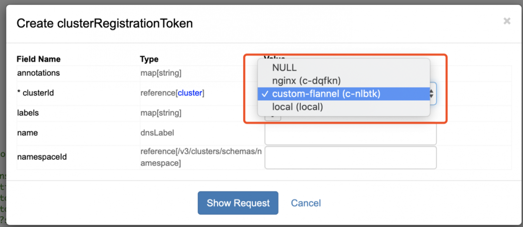Click the annotations field name

tap(38, 73)
